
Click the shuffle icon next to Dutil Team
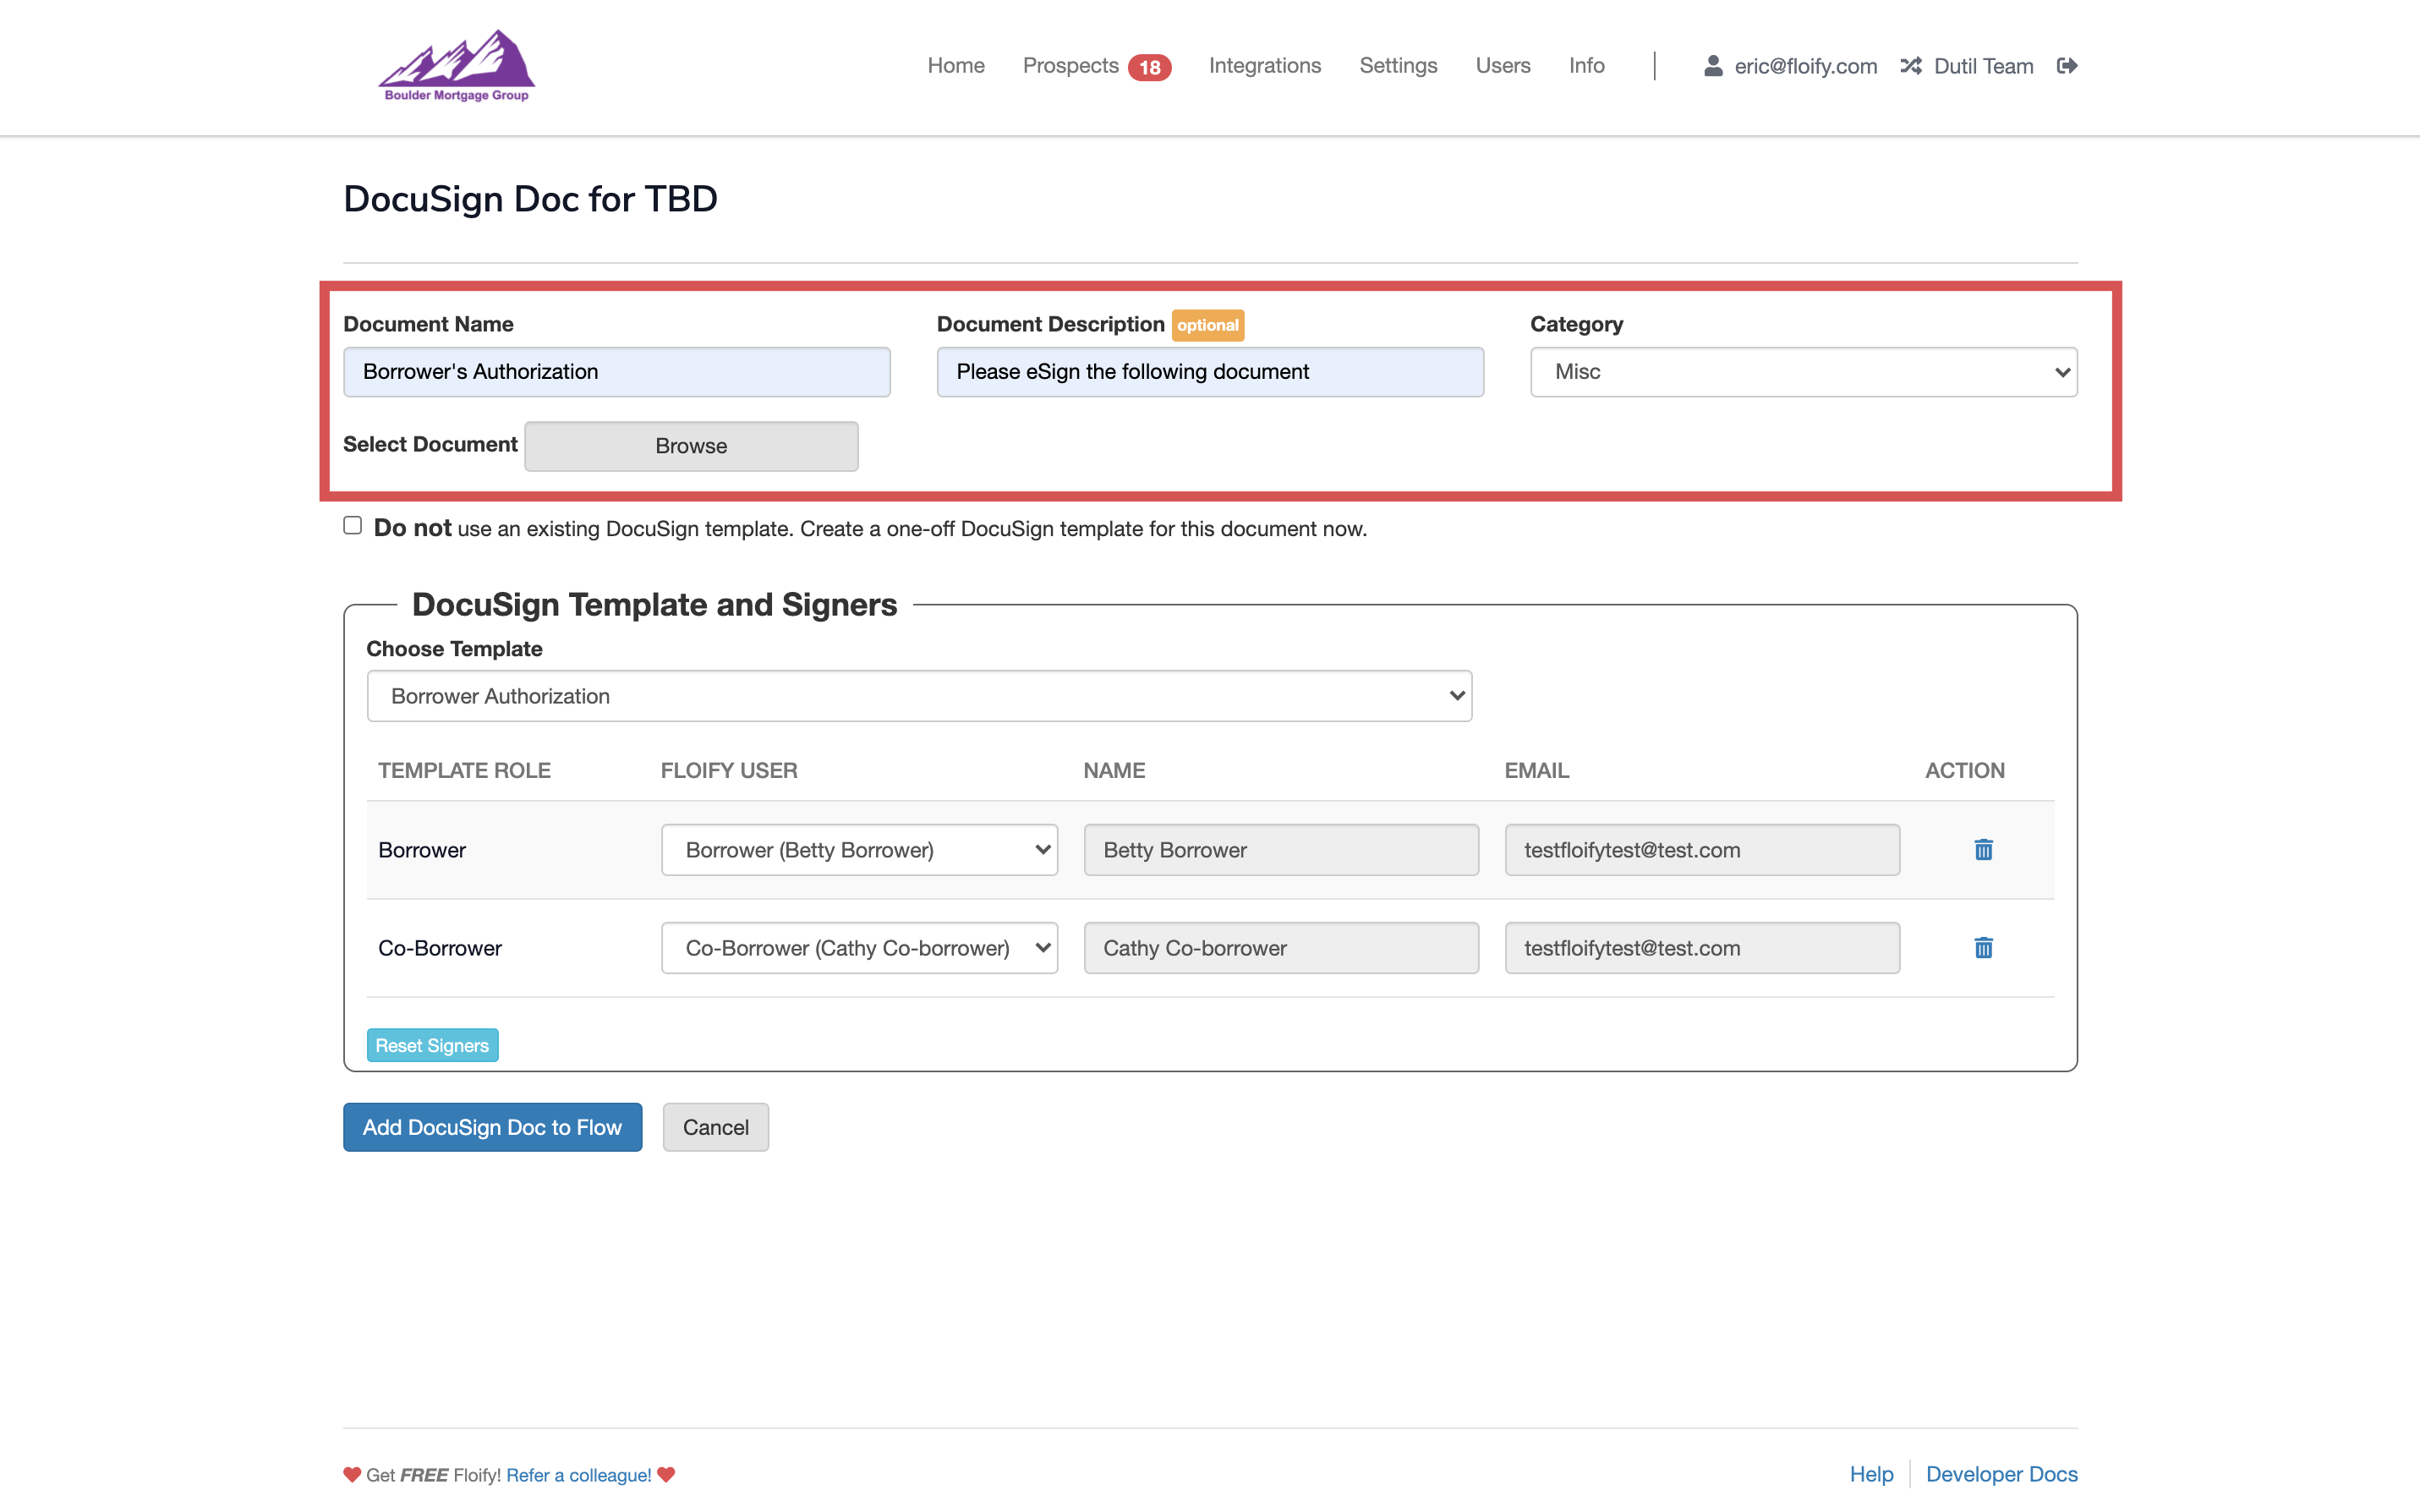1910,65
